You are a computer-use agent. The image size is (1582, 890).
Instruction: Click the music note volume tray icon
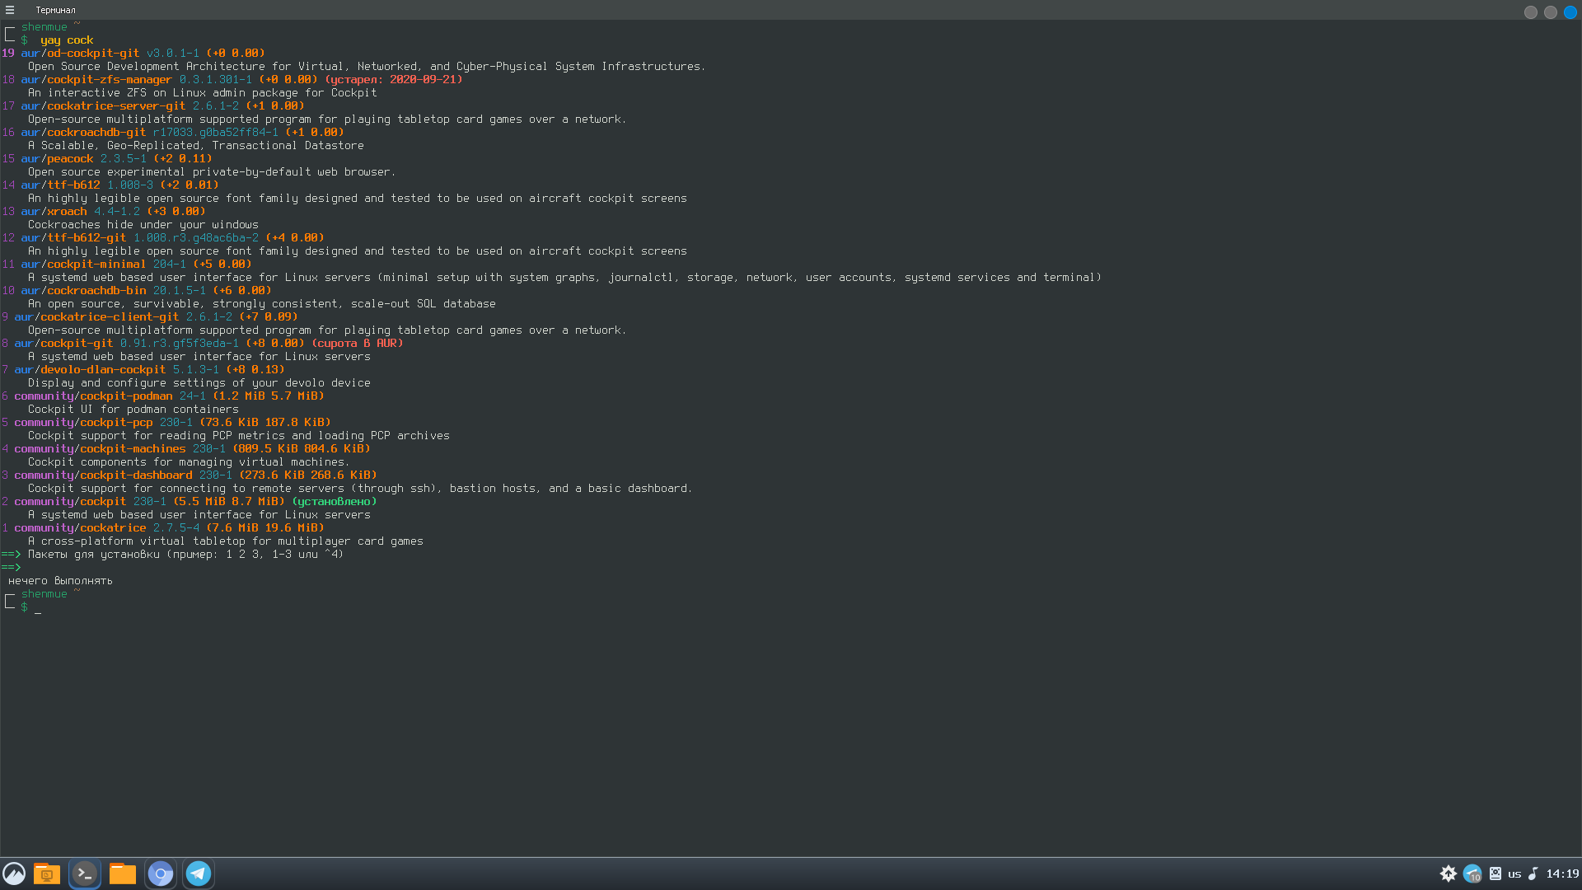[1533, 874]
